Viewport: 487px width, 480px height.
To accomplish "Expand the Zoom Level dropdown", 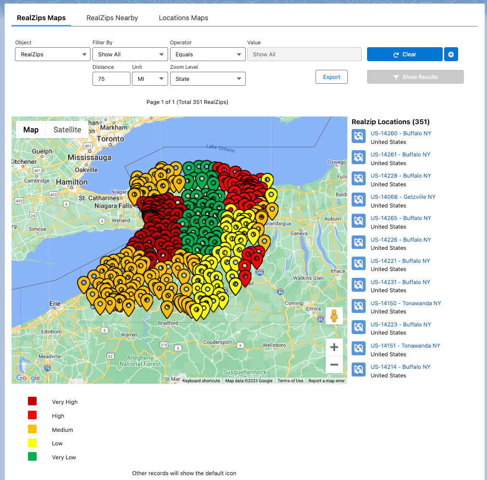I will 207,78.
